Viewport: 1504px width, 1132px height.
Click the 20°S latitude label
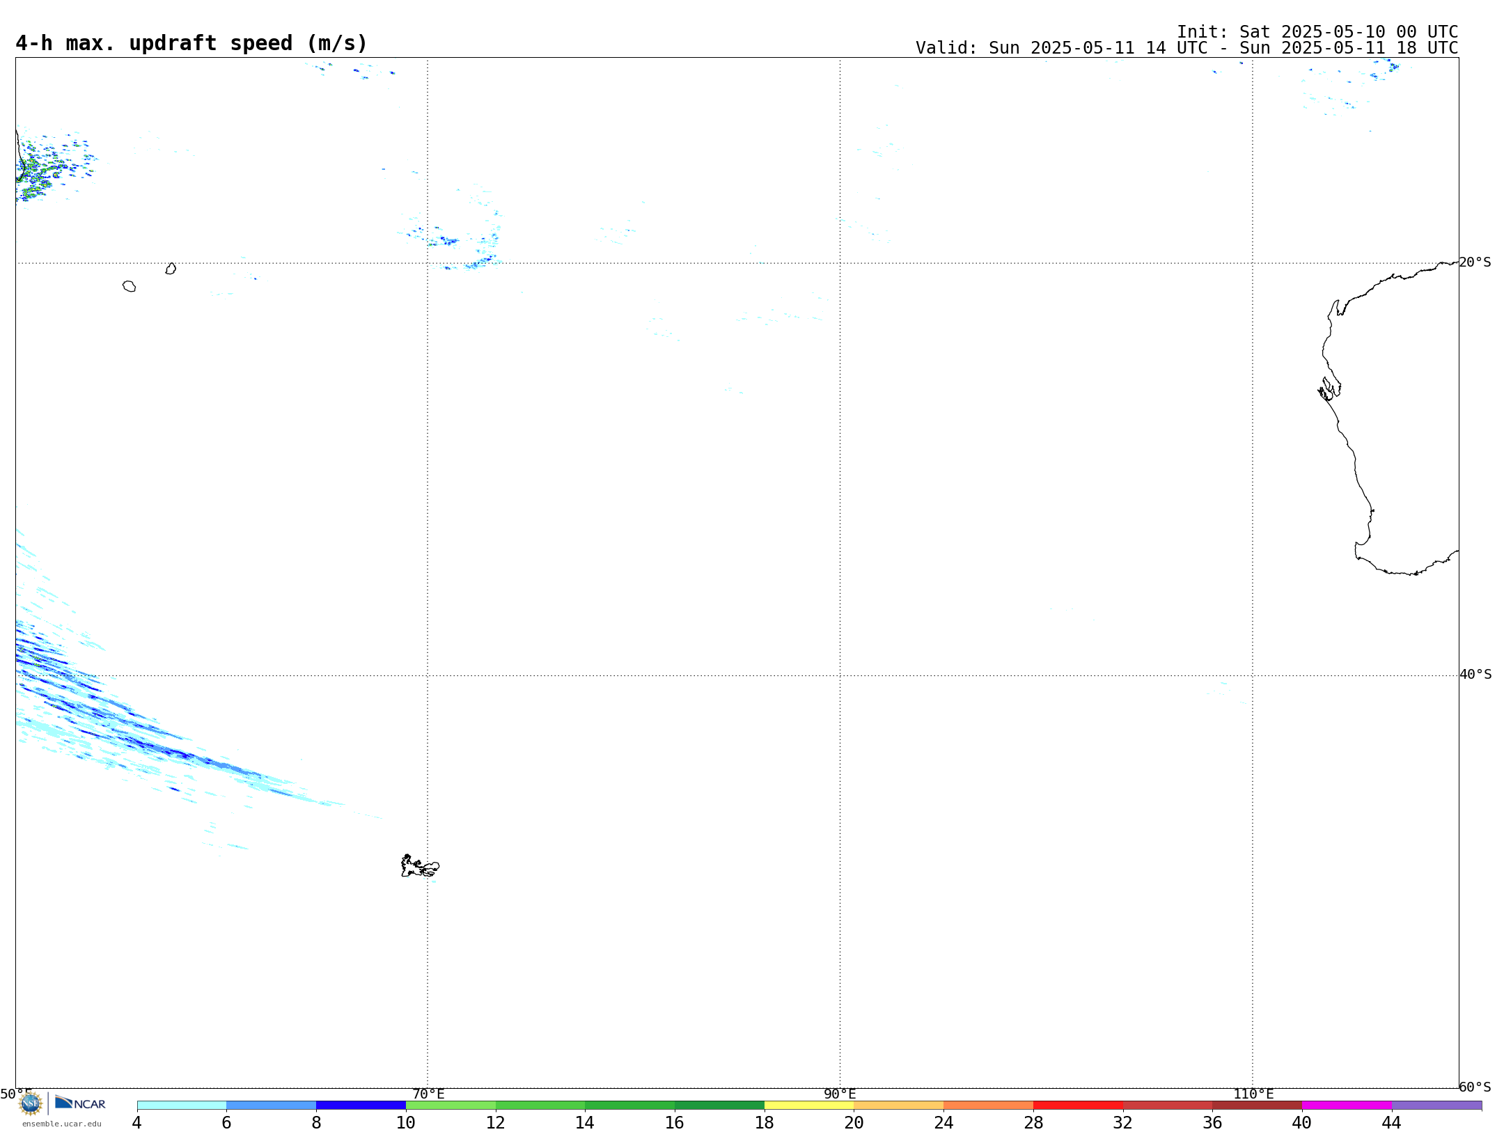tap(1475, 262)
